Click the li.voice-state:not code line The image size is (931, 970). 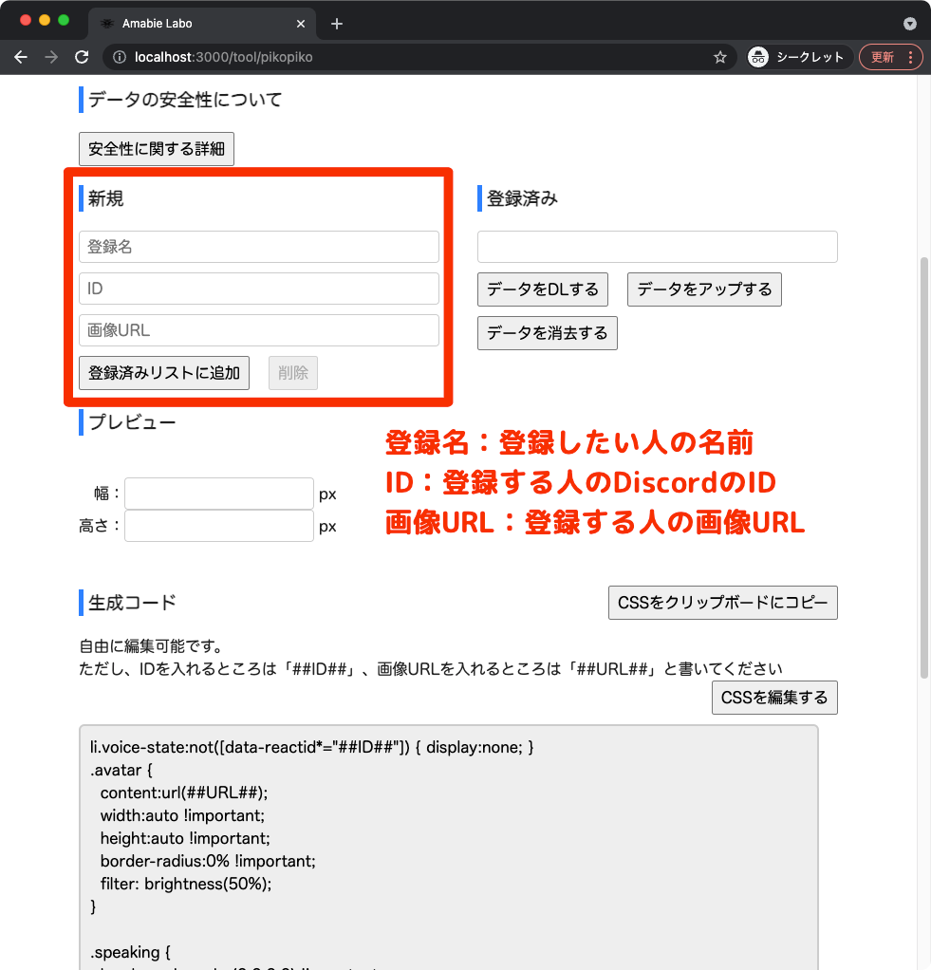(312, 747)
